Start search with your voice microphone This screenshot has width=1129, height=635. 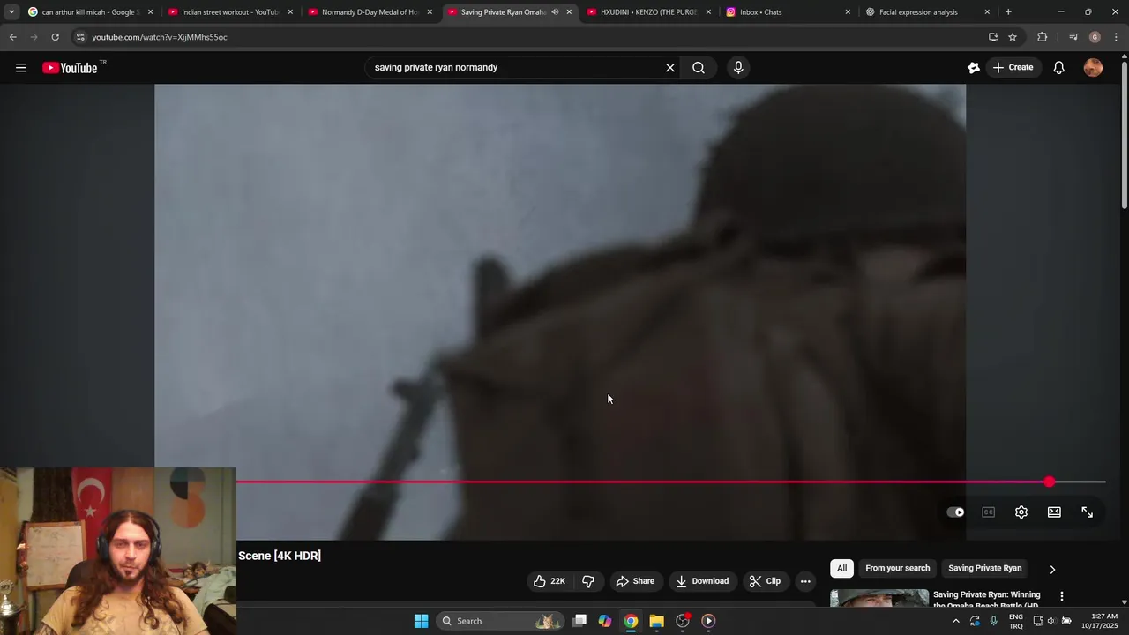[738, 68]
